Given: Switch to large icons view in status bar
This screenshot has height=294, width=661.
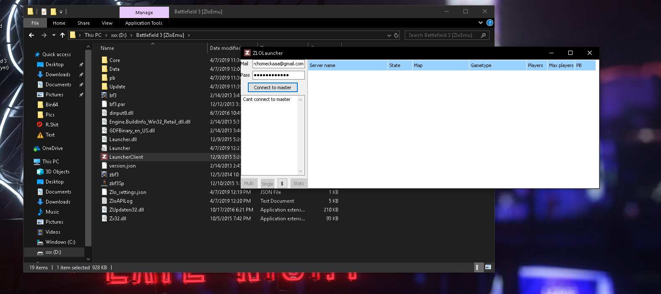Looking at the screenshot, I should (488, 267).
